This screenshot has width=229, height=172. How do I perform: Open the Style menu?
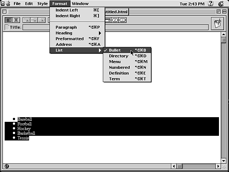point(42,4)
